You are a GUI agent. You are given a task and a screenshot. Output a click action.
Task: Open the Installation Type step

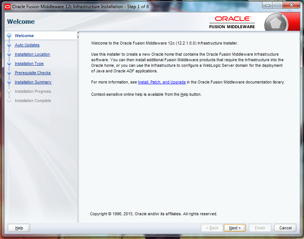29,63
